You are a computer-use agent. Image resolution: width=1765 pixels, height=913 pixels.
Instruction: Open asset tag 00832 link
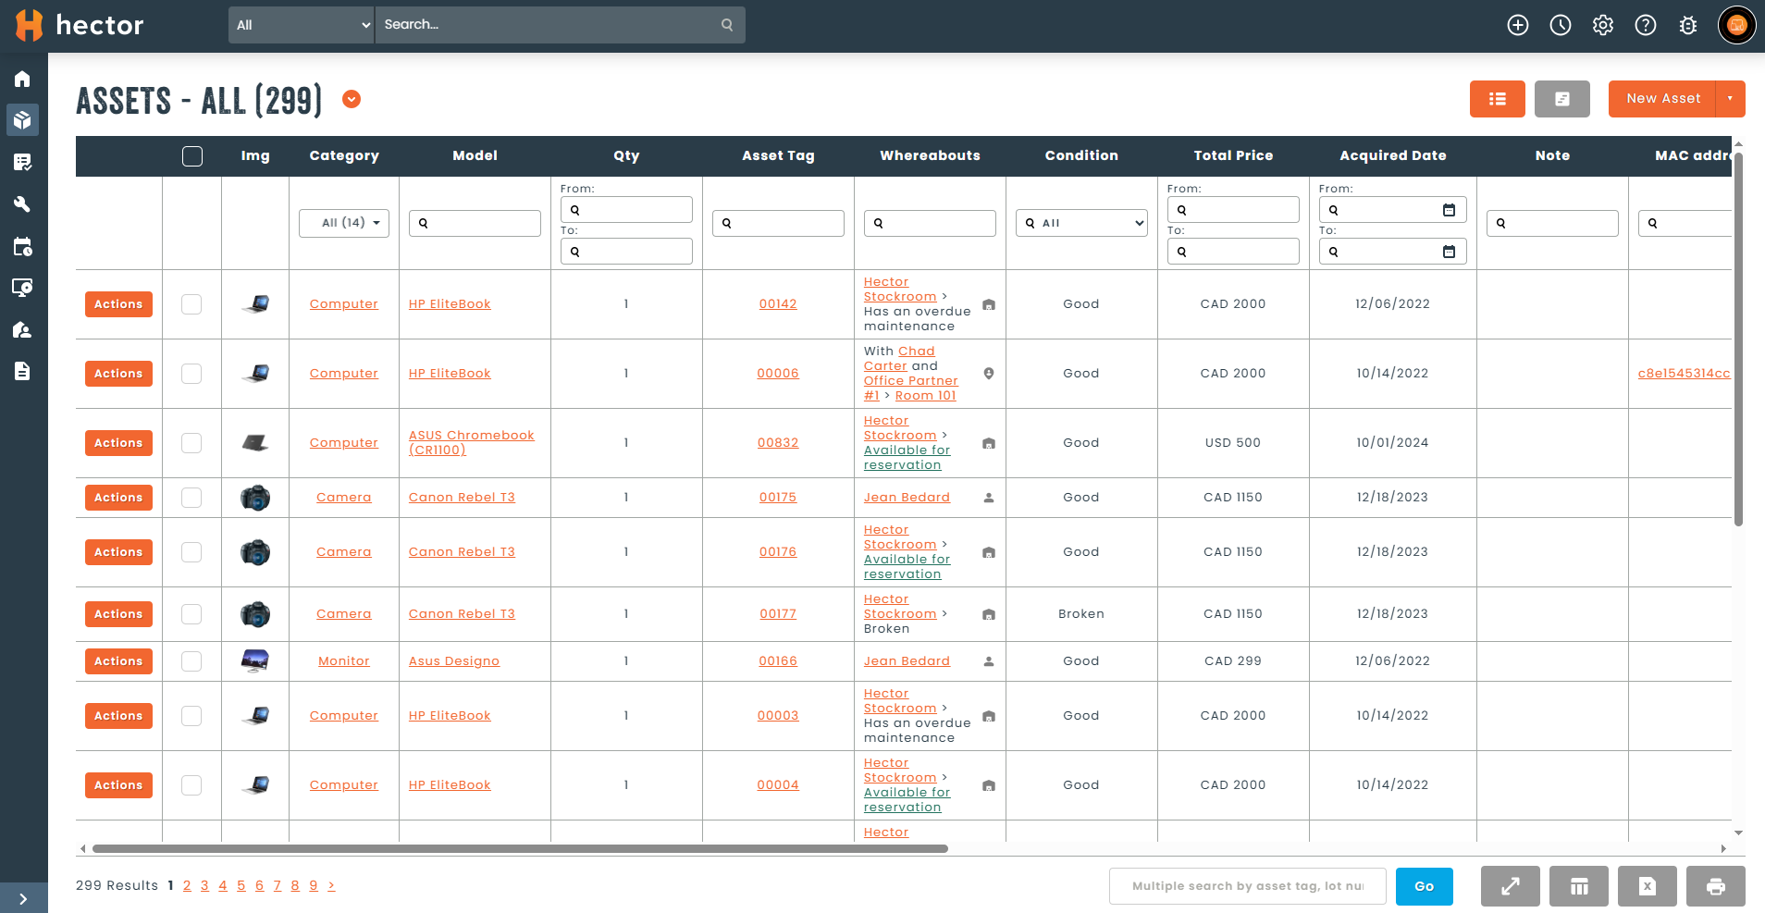[x=777, y=442]
